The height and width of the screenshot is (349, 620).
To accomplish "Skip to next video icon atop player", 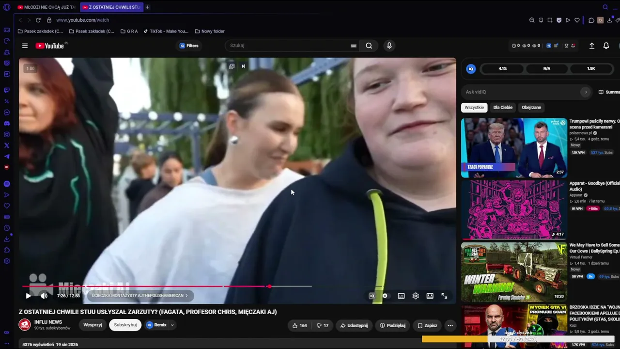I will click(243, 66).
